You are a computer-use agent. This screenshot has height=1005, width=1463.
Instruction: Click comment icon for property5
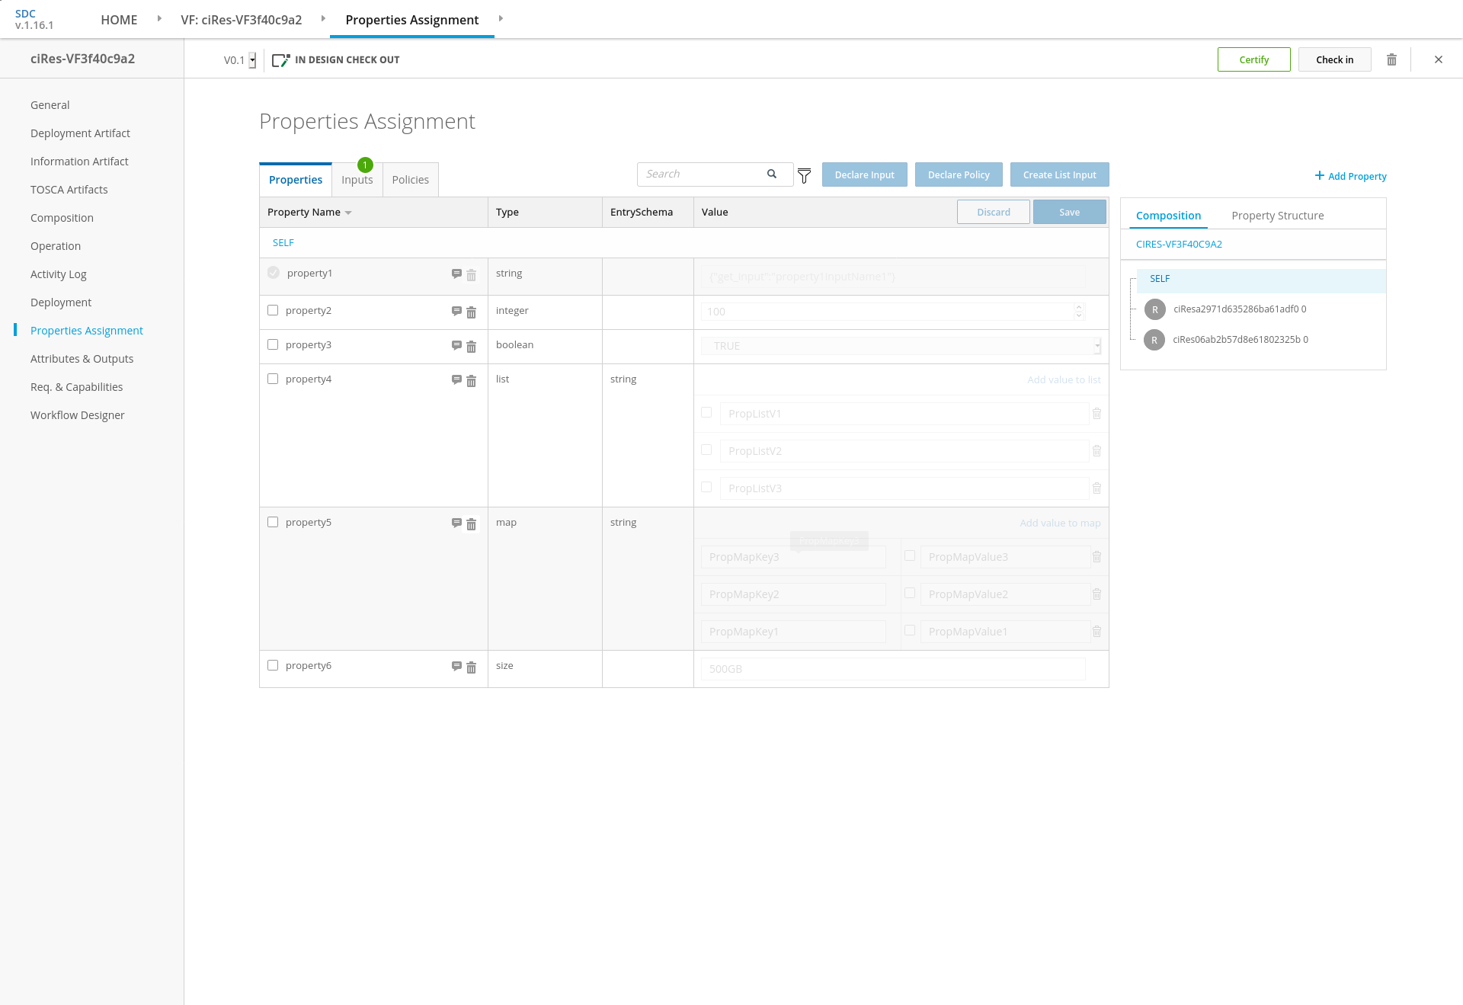[456, 523]
